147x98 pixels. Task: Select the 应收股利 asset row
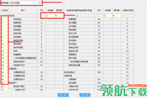[x=17, y=30]
